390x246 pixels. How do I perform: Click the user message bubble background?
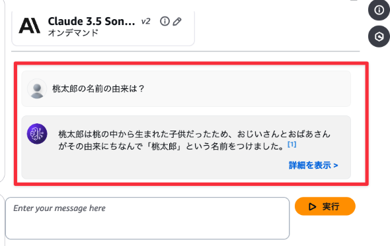coord(186,89)
